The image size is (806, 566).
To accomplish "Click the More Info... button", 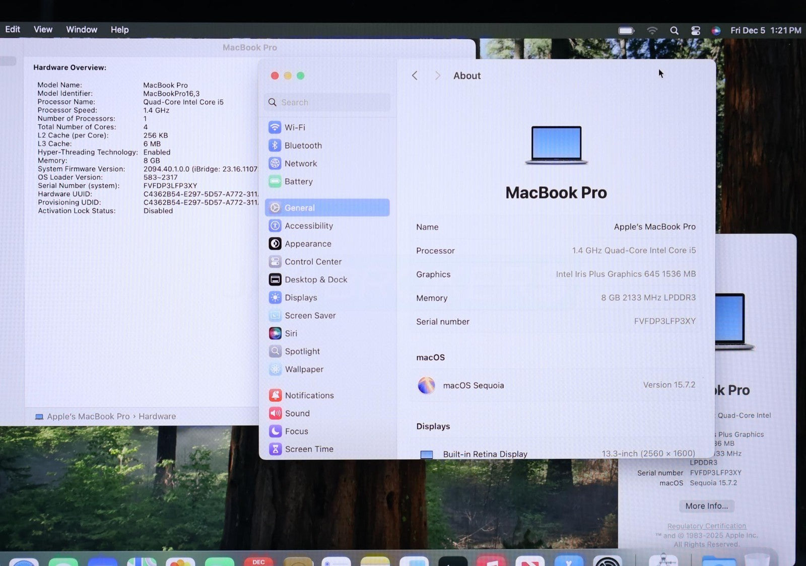I will (x=706, y=506).
